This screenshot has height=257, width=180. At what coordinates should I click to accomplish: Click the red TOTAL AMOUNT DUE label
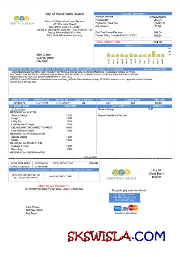point(108,42)
